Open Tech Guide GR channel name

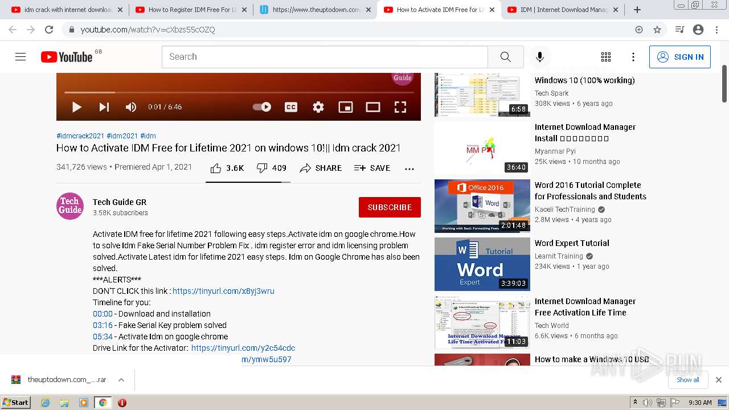pyautogui.click(x=120, y=202)
